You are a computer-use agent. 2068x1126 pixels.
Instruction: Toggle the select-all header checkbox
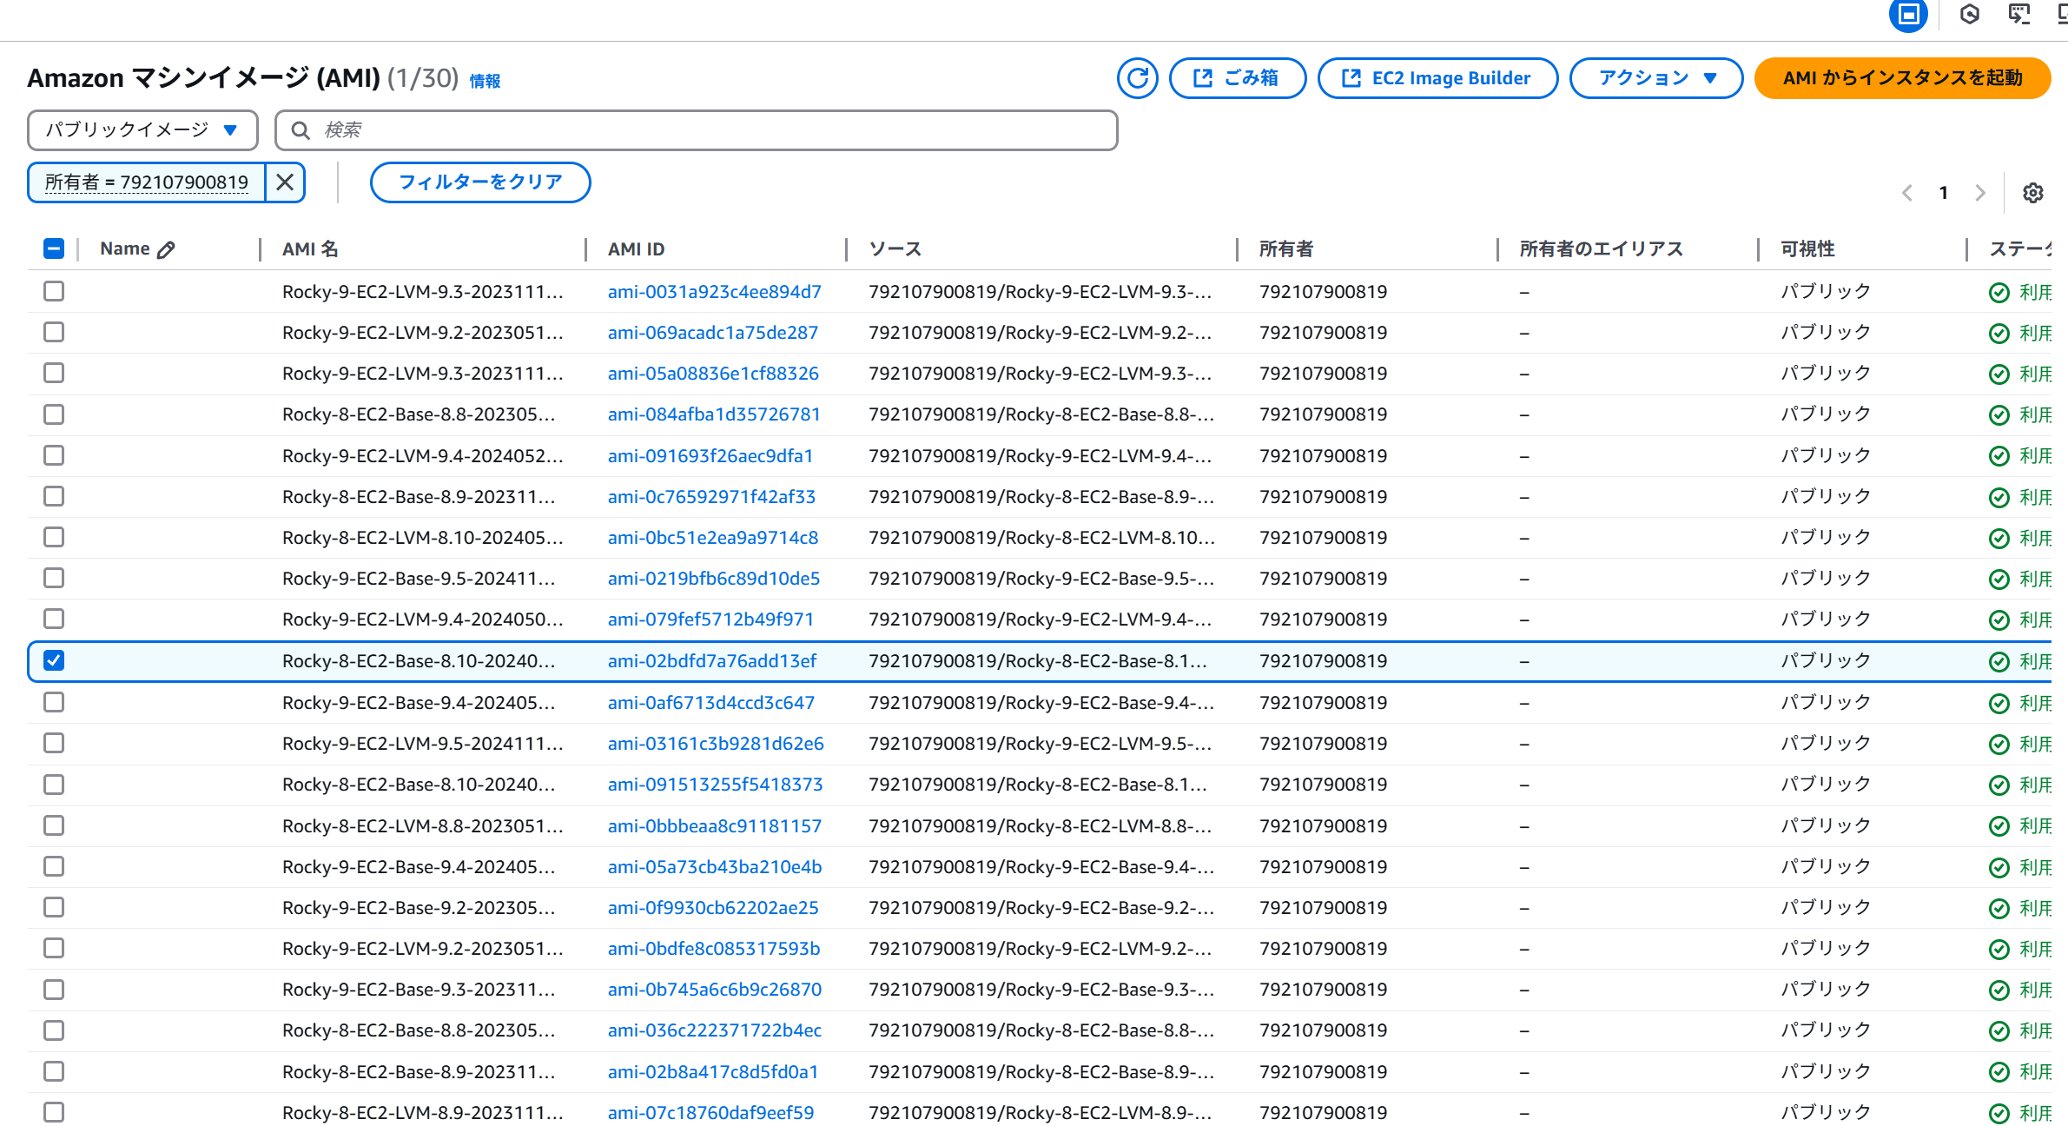coord(54,249)
